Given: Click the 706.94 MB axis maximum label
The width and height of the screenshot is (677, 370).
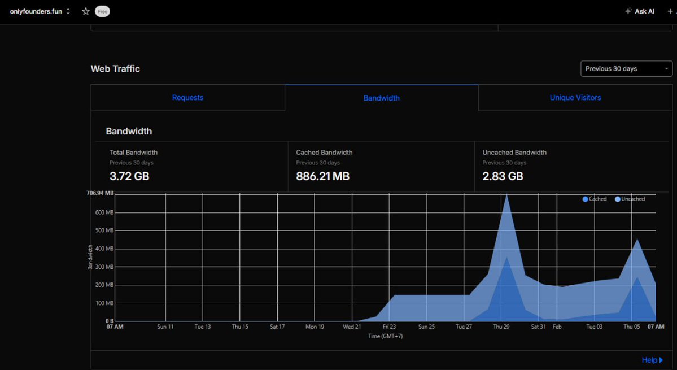Looking at the screenshot, I should 100,193.
